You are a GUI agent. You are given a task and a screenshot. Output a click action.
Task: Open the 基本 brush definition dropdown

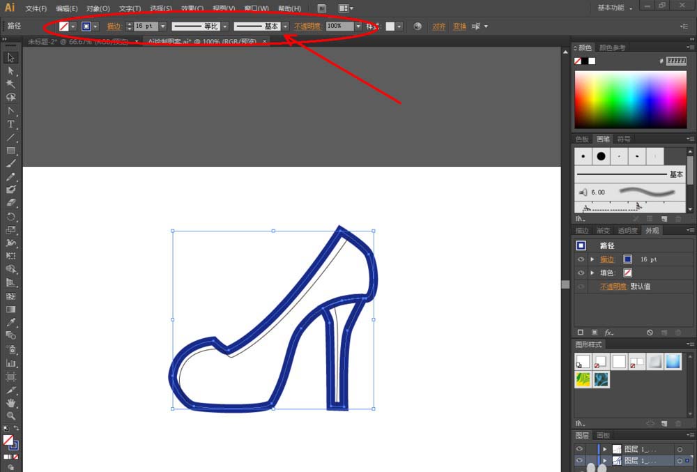pyautogui.click(x=286, y=26)
